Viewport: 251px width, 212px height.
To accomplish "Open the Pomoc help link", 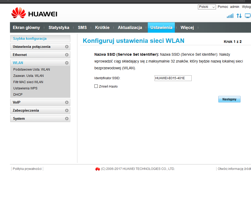I will pos(223,7).
